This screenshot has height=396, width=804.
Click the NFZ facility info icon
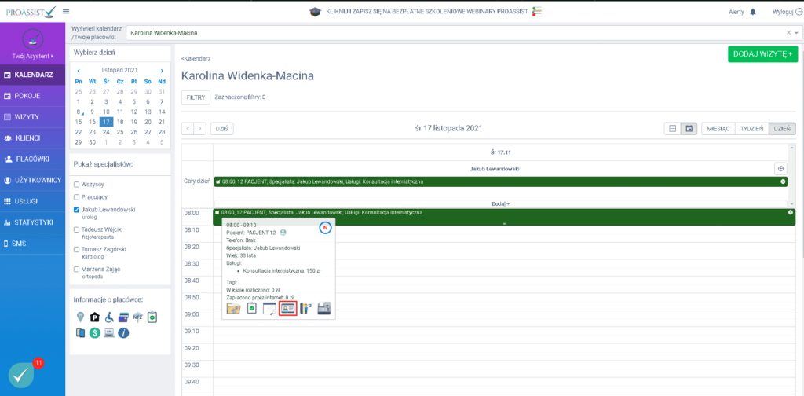click(x=137, y=317)
